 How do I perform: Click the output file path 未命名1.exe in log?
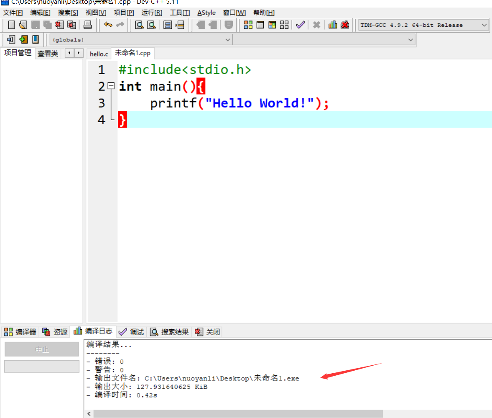(x=222, y=378)
